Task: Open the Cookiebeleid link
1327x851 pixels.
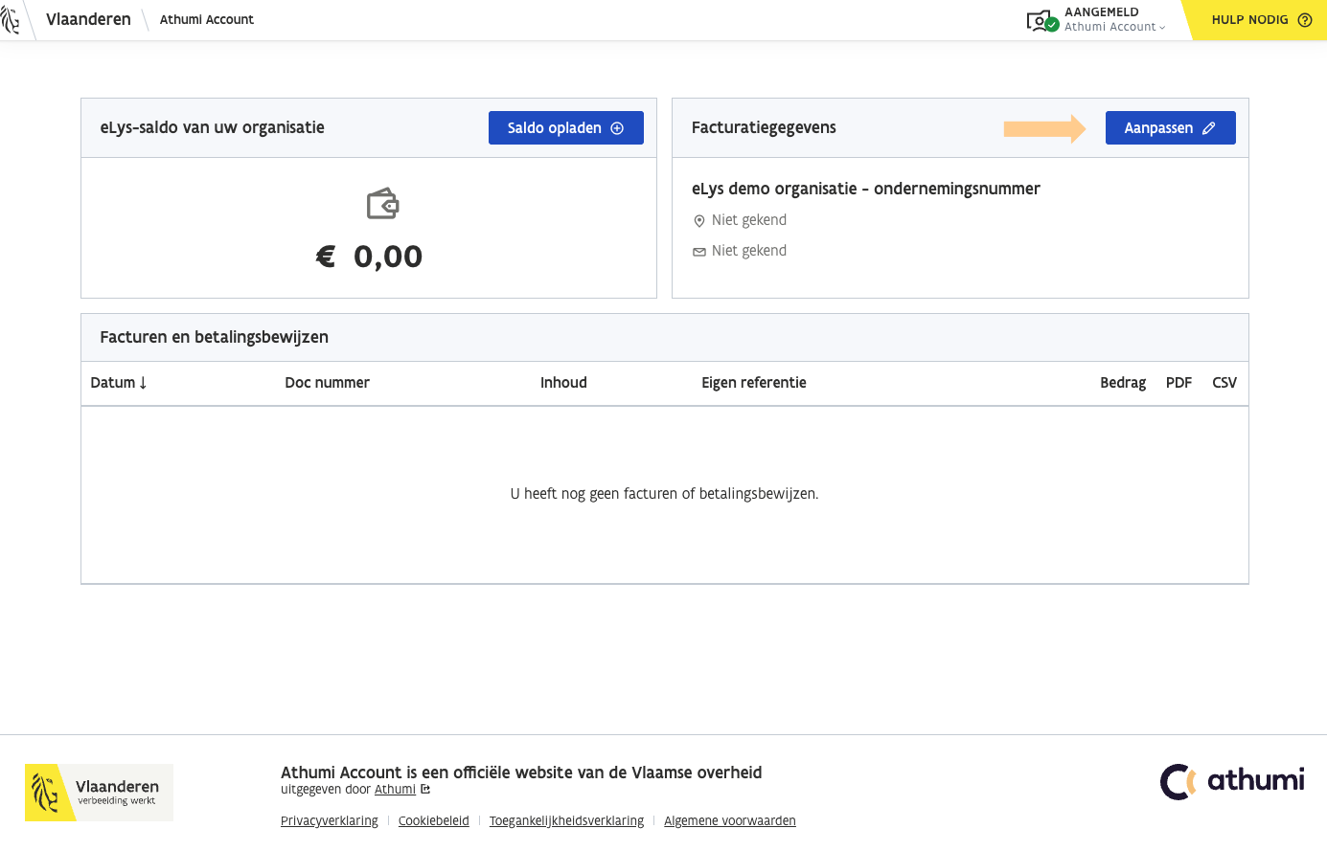Action: [433, 820]
